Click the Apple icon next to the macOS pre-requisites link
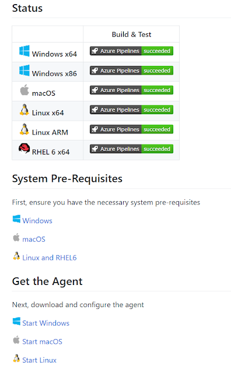This screenshot has height=373, width=231. (16, 237)
